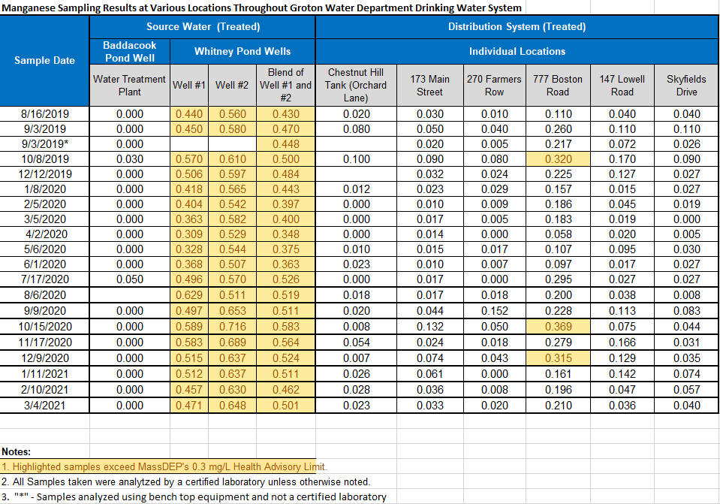Click the 3/5/2020 date cell

click(44, 219)
